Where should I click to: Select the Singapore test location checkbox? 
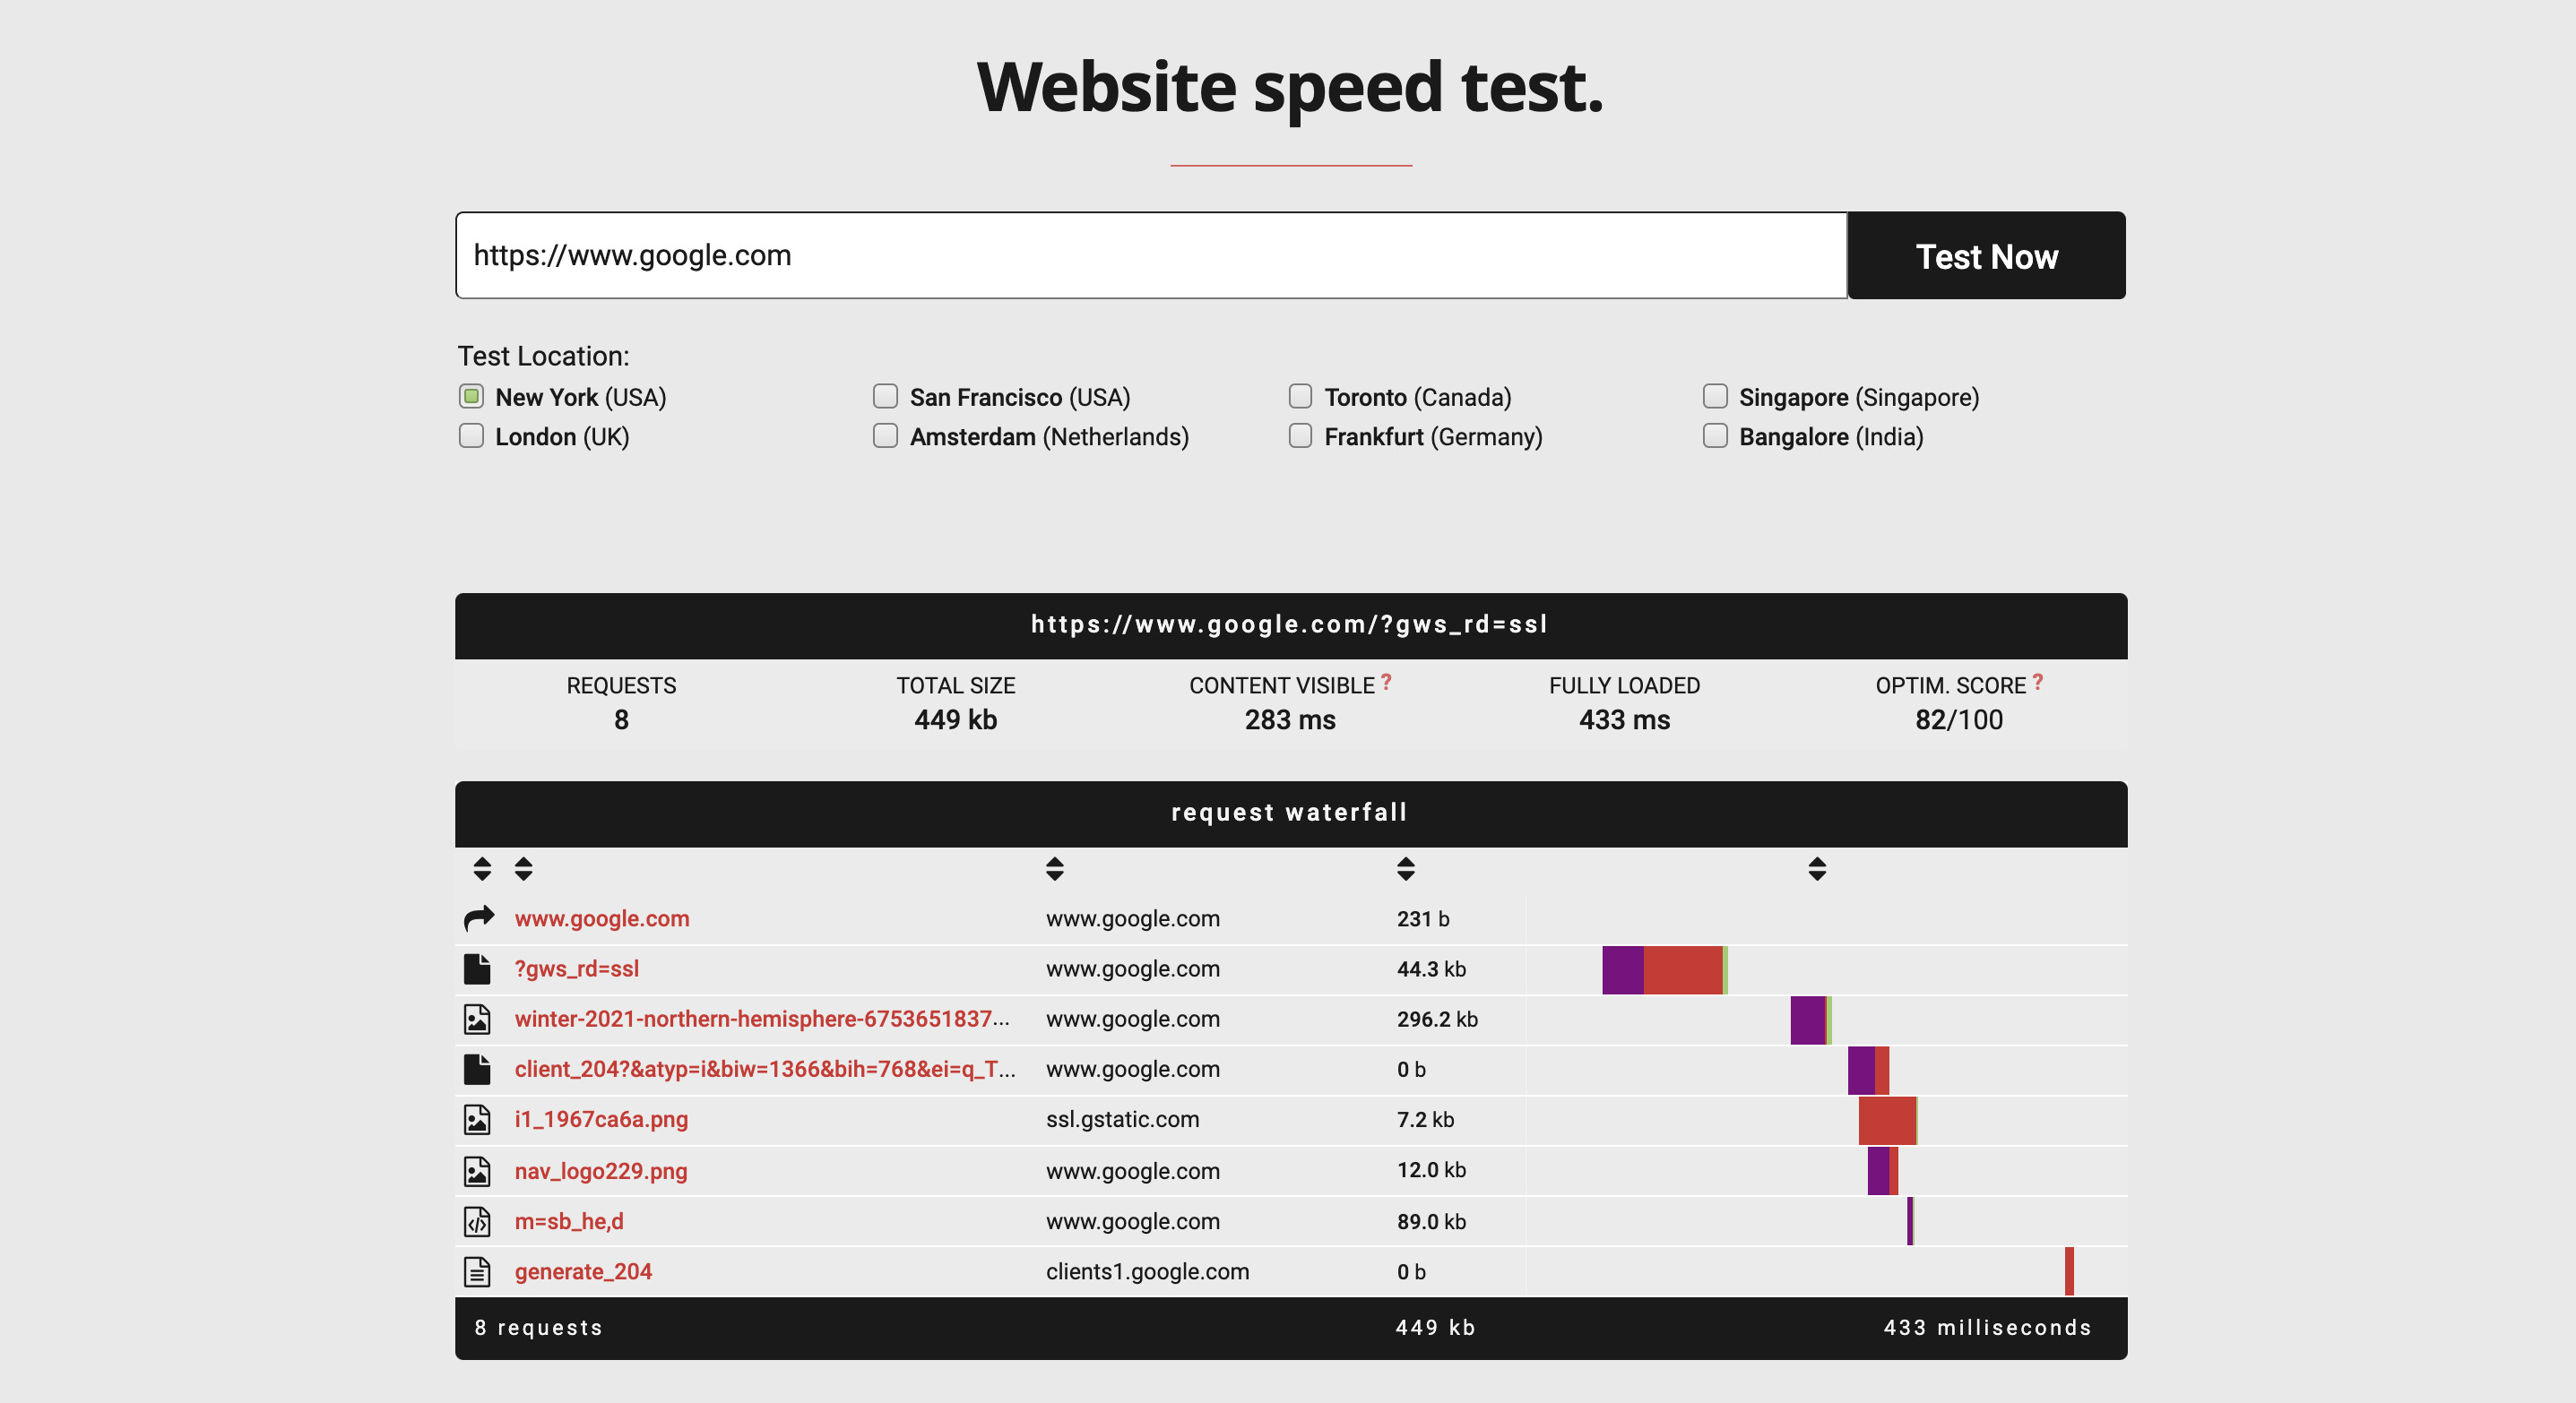pyautogui.click(x=1715, y=397)
